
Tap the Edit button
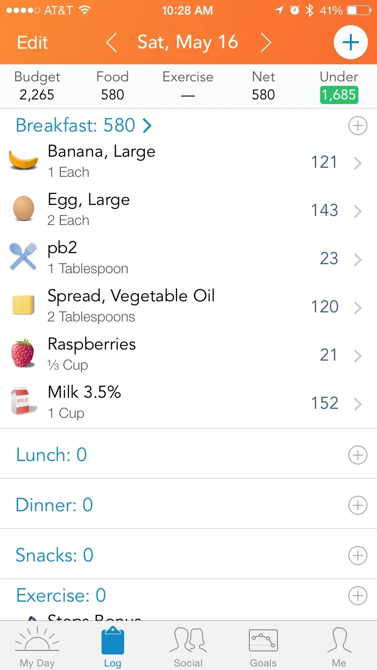click(32, 43)
